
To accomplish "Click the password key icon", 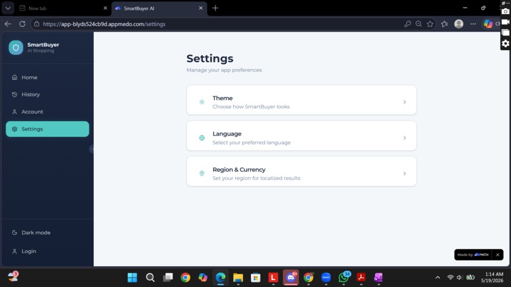I will 408,24.
